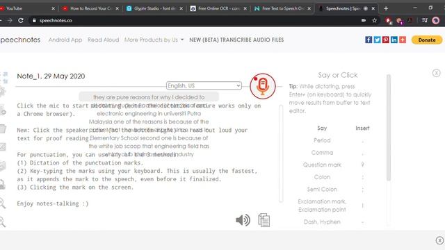This screenshot has width=445, height=250.
Task: Click the upper magnifier zoom icon in sidebar
Action: [2, 203]
